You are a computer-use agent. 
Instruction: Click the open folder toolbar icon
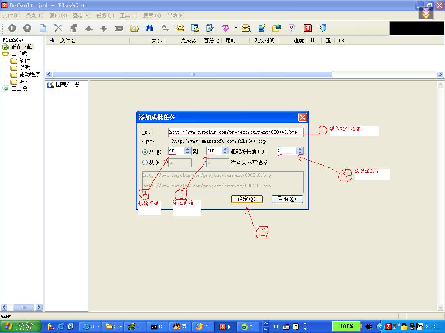135,28
